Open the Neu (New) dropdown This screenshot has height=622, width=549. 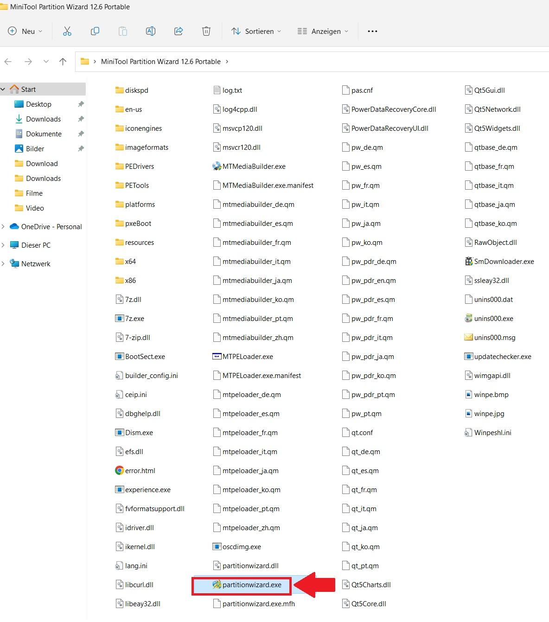pos(25,31)
